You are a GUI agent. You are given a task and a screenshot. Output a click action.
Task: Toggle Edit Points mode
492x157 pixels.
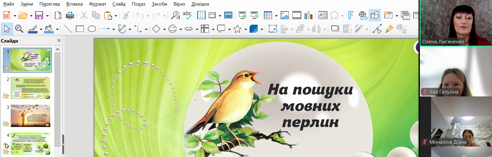(377, 29)
